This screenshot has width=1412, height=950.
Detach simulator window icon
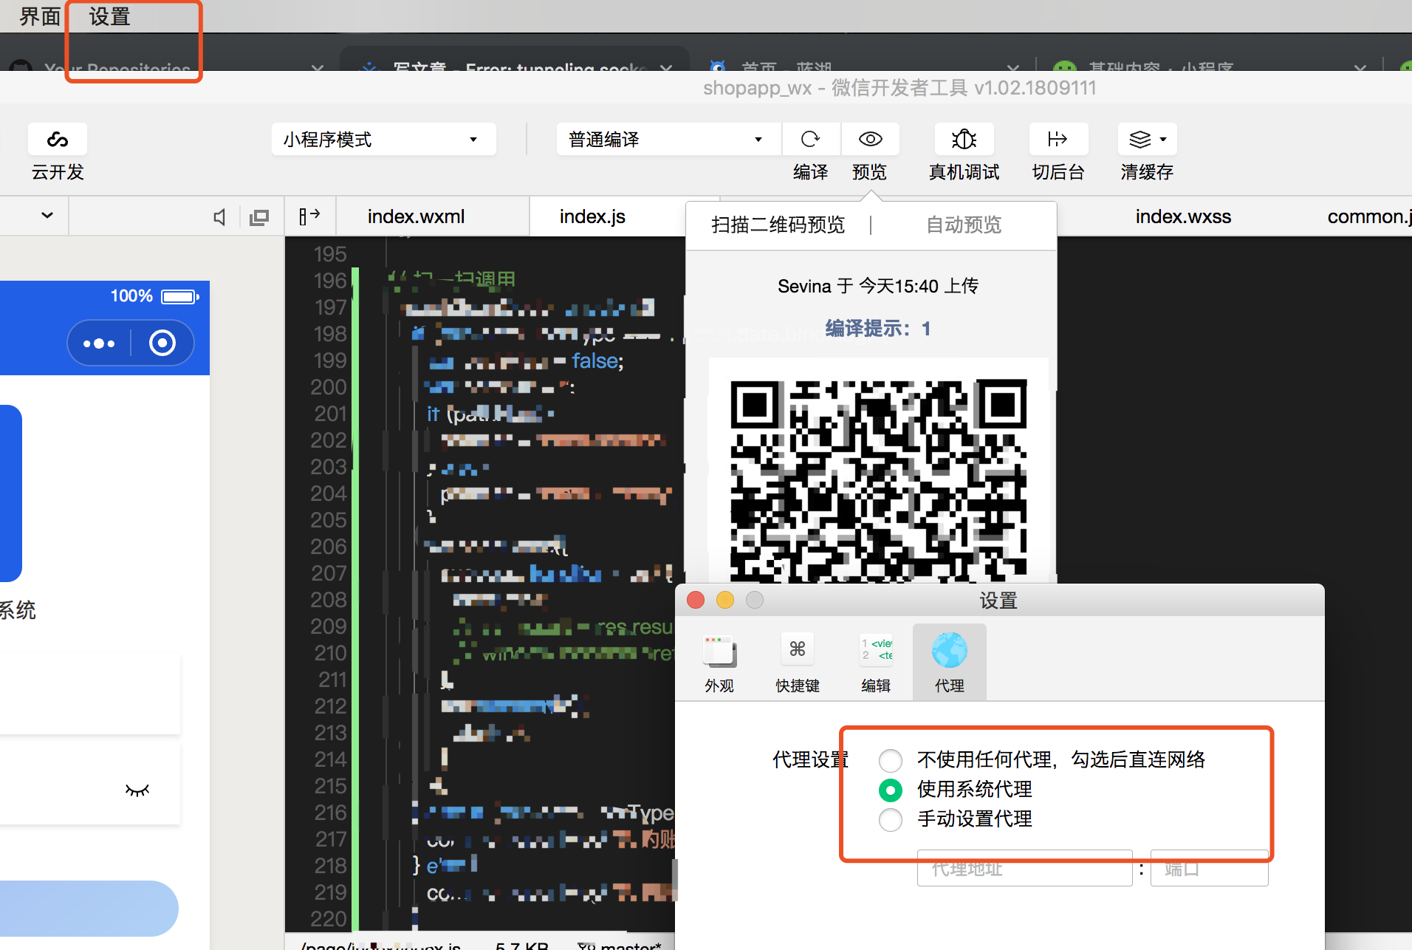pyautogui.click(x=259, y=217)
